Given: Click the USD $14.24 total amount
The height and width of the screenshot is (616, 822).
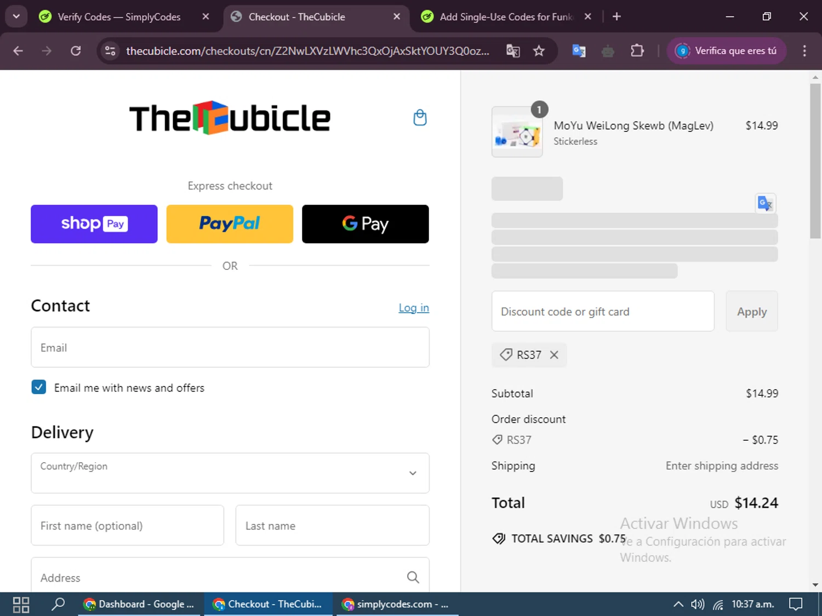Looking at the screenshot, I should pos(744,503).
